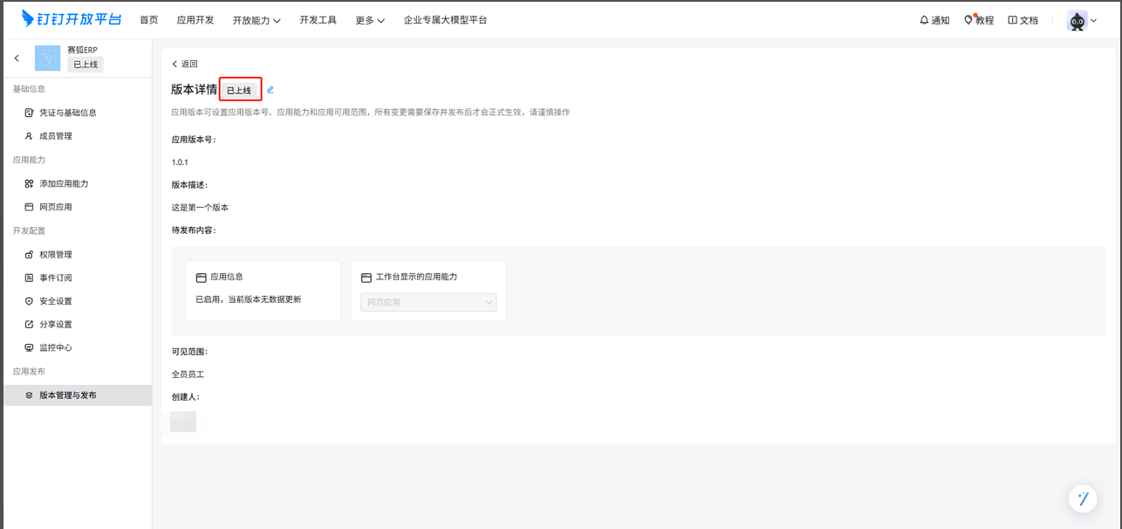
Task: Click the back chevron next to 返回
Action: point(174,64)
